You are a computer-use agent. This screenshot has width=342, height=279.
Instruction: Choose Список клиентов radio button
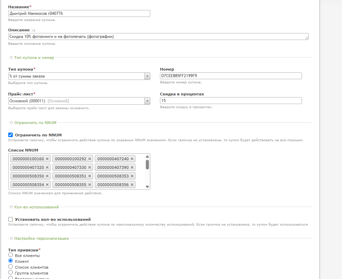pyautogui.click(x=10, y=267)
